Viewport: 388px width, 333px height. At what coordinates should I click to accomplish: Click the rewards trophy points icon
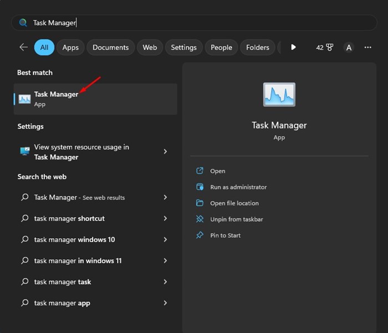tap(329, 48)
